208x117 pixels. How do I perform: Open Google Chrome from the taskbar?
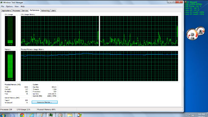(x=22, y=115)
